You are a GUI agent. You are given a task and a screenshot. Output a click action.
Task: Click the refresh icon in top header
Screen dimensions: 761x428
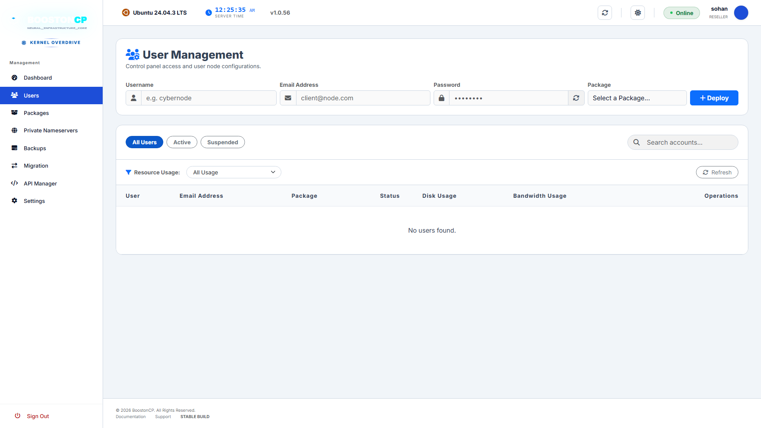pyautogui.click(x=605, y=13)
